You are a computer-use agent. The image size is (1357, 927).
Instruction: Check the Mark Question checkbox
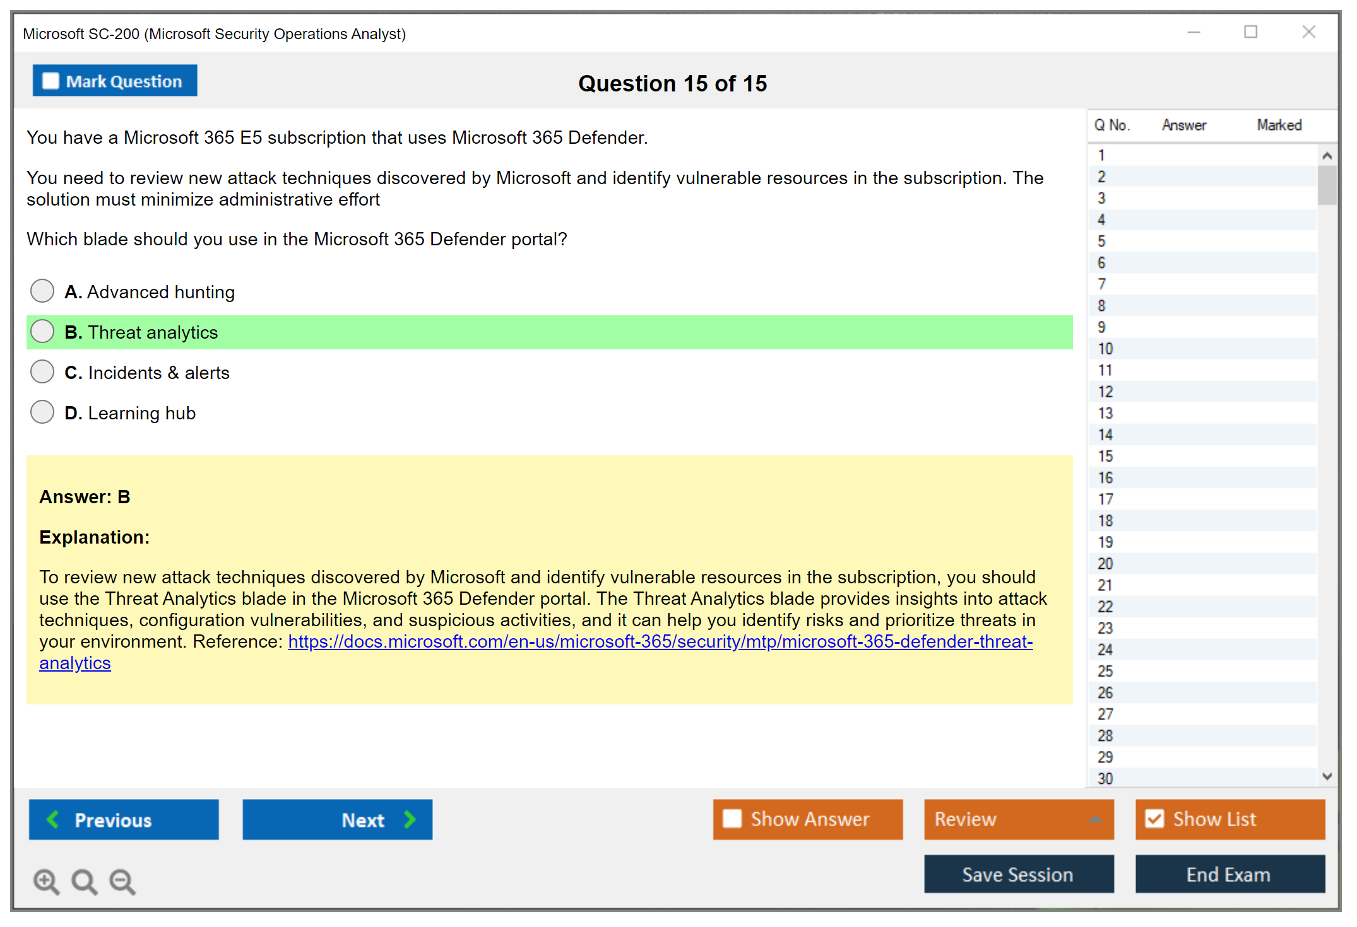[50, 81]
